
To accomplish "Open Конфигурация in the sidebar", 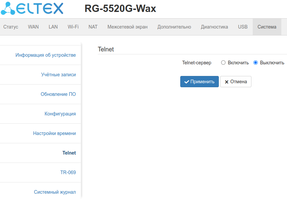I will point(60,114).
